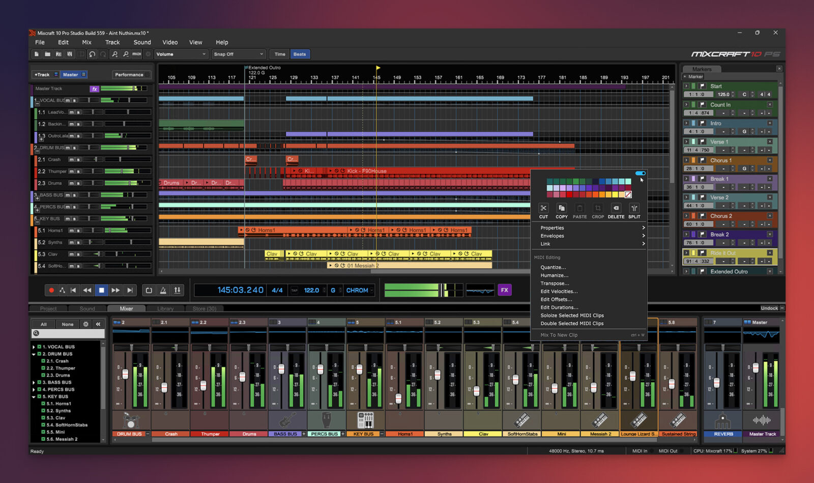The height and width of the screenshot is (483, 814).
Task: Open the Volume automation dropdown
Action: click(x=181, y=54)
